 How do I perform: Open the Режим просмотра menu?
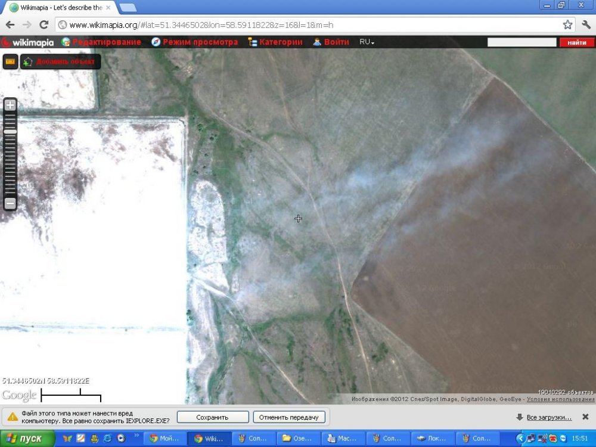click(x=195, y=42)
